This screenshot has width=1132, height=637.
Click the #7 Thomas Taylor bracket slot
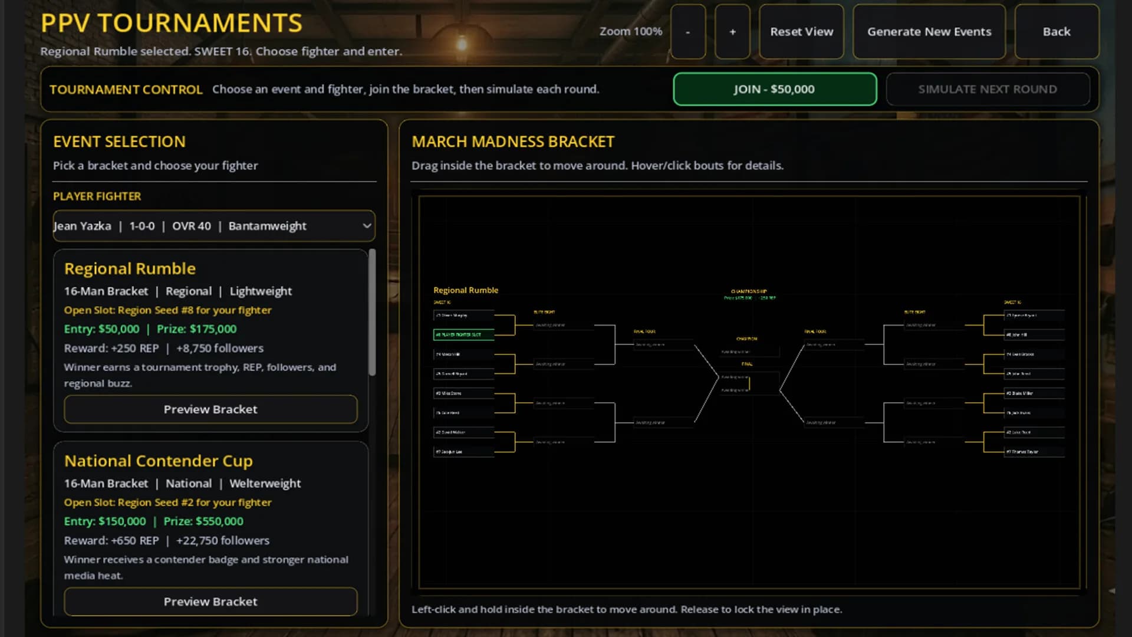click(x=1034, y=452)
